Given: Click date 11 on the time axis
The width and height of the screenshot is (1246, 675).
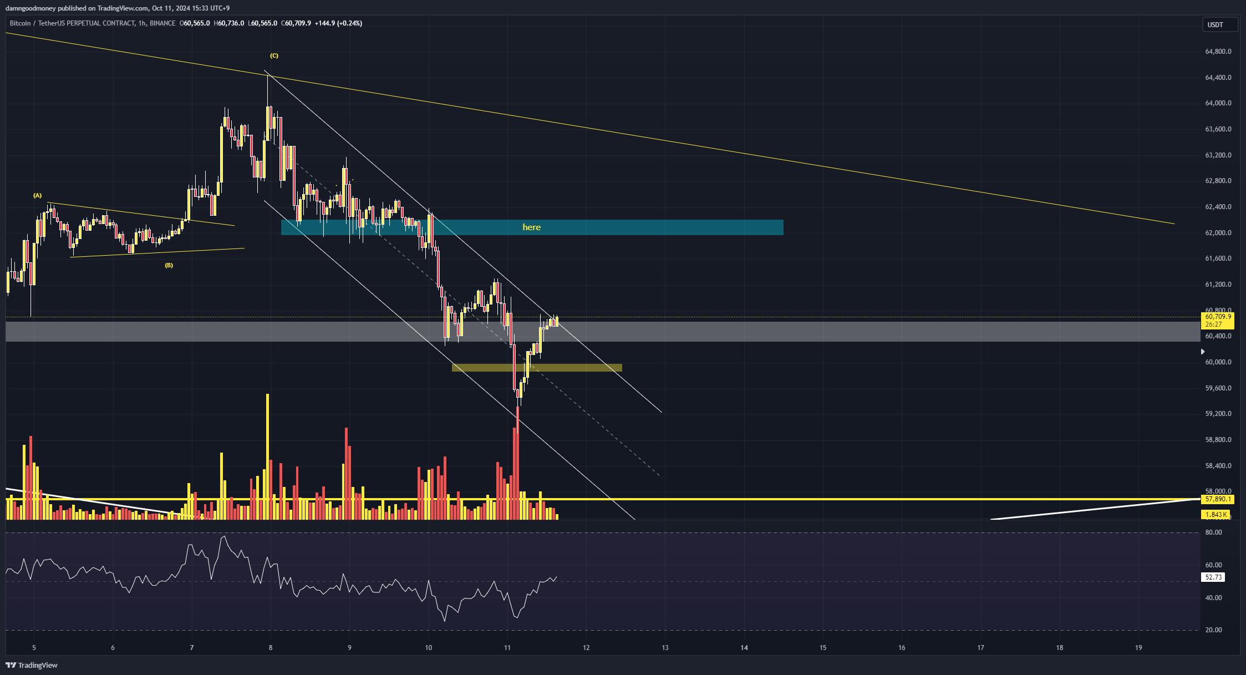Looking at the screenshot, I should (507, 648).
